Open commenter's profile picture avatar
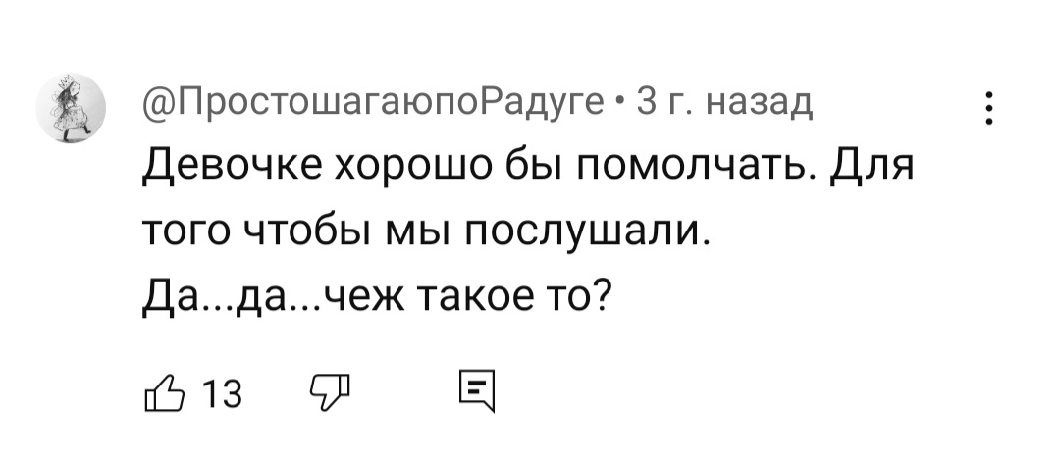 [x=71, y=108]
